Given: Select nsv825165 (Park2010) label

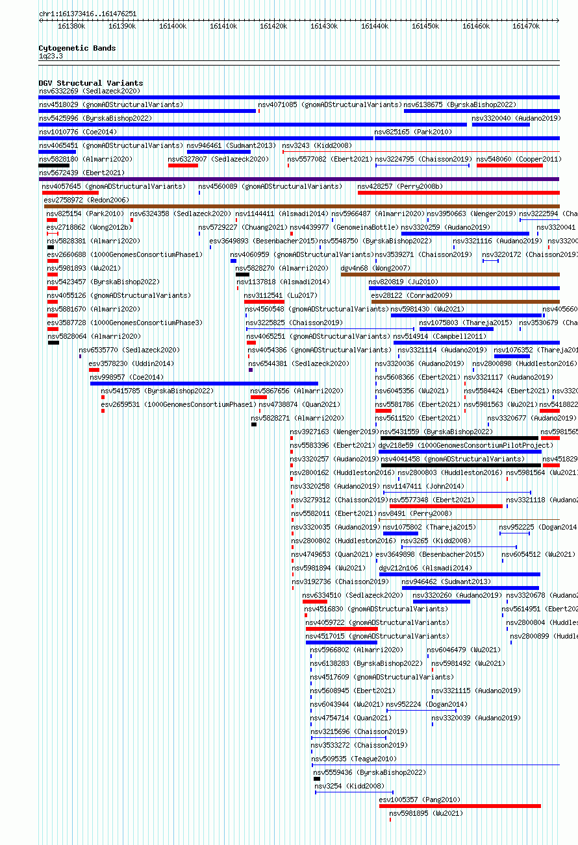Looking at the screenshot, I should pos(412,132).
